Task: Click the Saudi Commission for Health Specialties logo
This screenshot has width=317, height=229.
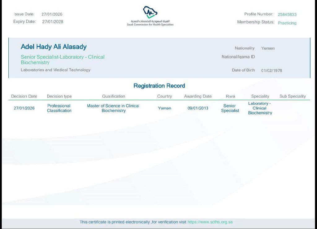Action: pos(150,15)
